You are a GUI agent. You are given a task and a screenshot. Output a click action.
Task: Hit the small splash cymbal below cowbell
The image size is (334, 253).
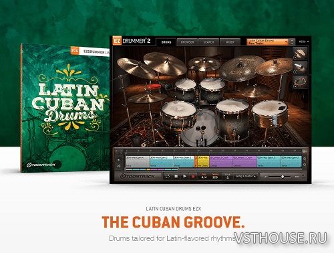point(148,98)
